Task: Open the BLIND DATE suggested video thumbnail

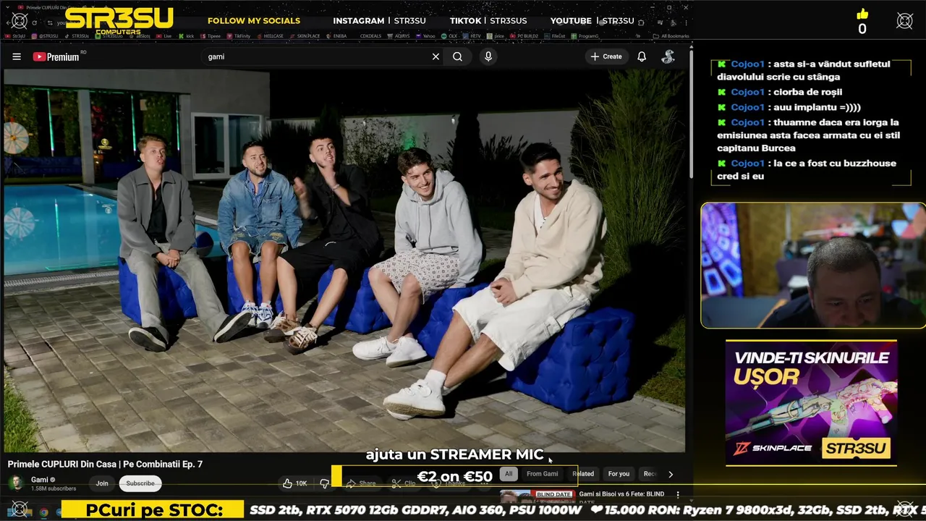Action: (x=537, y=496)
